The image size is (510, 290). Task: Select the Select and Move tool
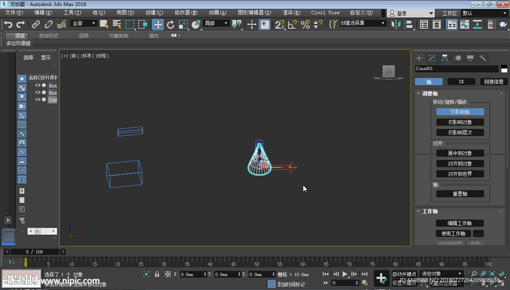[x=158, y=24]
